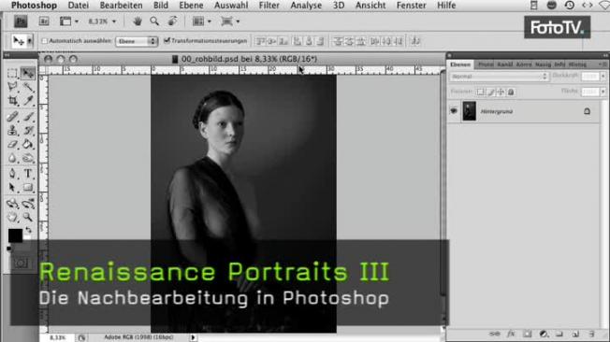This screenshot has height=342, width=610.
Task: Open Filter menu
Action: pyautogui.click(x=269, y=6)
